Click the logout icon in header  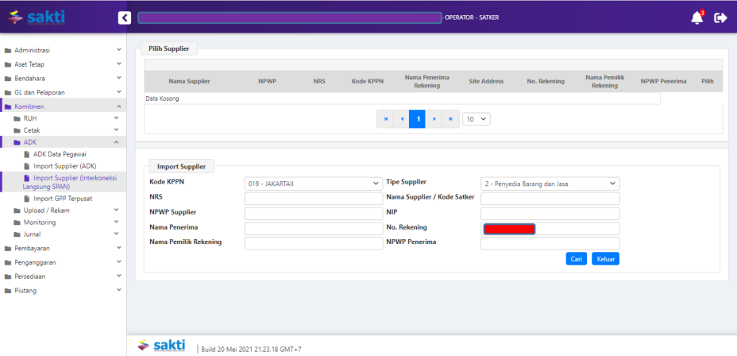pos(720,17)
